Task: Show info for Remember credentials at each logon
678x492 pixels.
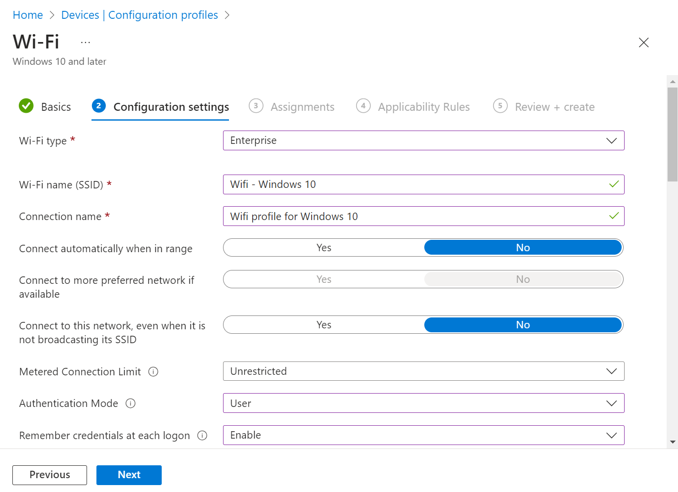Action: pos(202,436)
